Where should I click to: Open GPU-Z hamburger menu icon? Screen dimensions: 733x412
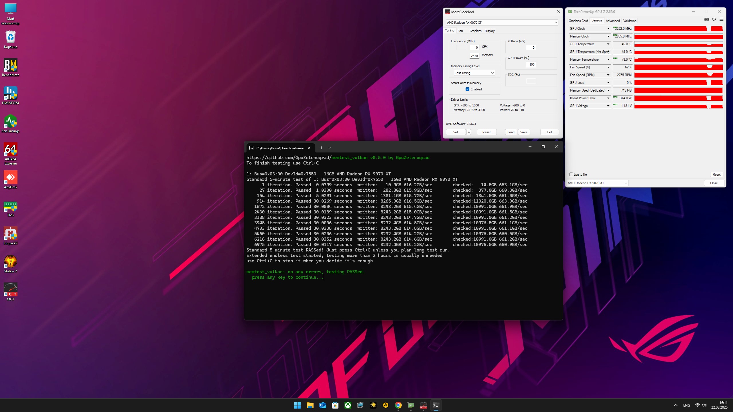(x=721, y=19)
